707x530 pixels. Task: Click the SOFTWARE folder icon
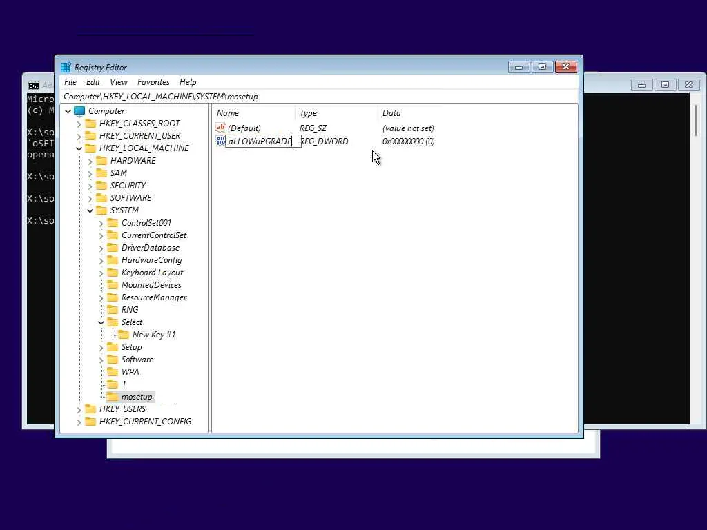click(101, 198)
